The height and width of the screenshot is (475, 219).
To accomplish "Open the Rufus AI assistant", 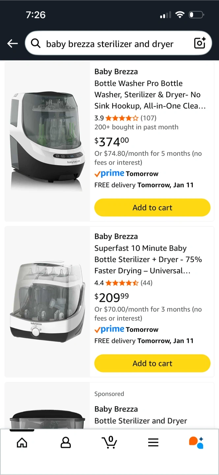I will point(196,442).
